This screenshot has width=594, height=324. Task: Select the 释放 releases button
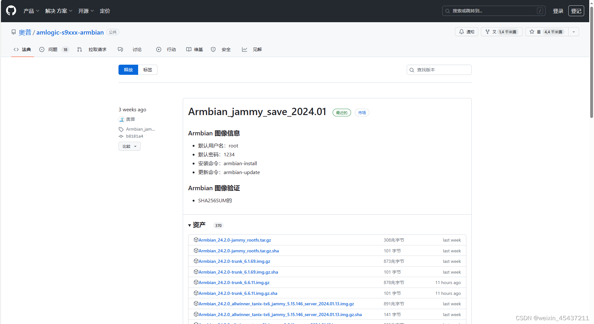[x=128, y=70]
